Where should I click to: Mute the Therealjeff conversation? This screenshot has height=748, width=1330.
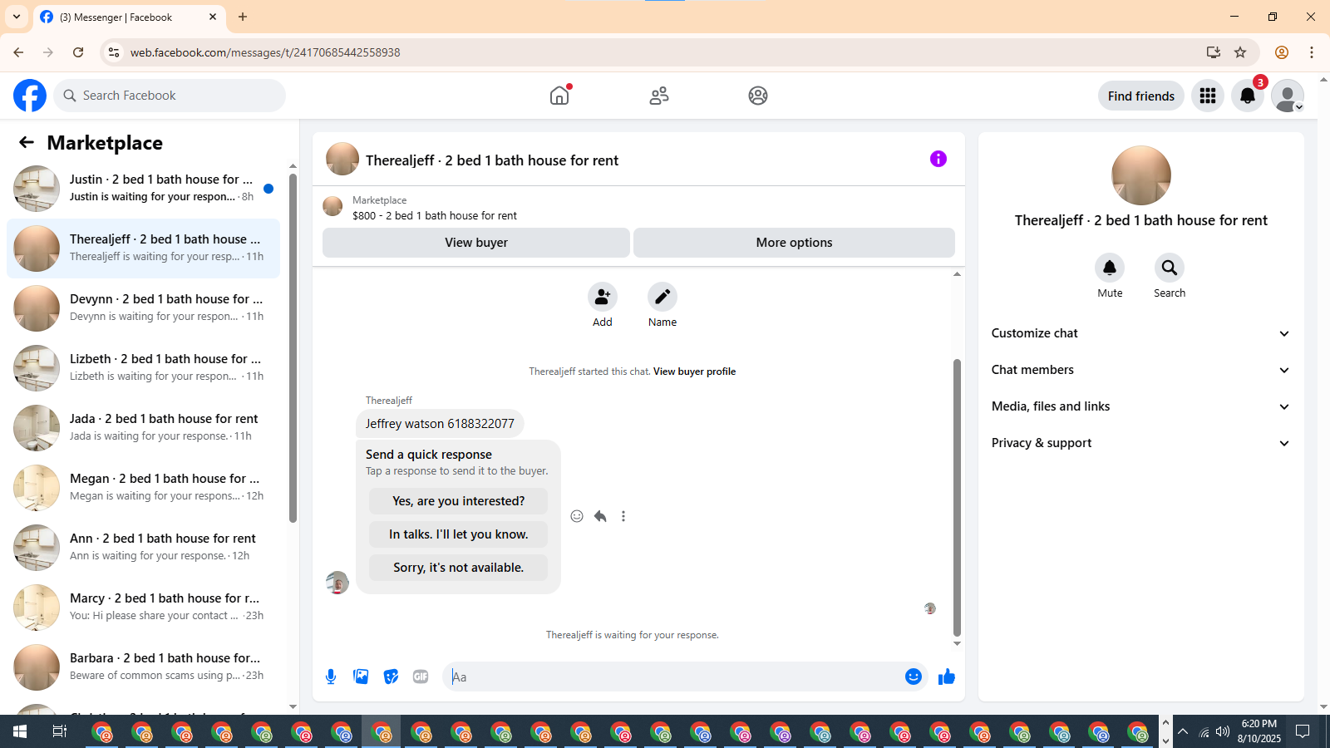tap(1110, 268)
